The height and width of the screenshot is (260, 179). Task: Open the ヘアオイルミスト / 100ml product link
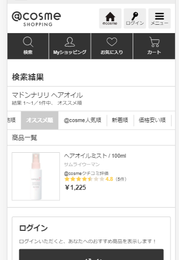95,156
